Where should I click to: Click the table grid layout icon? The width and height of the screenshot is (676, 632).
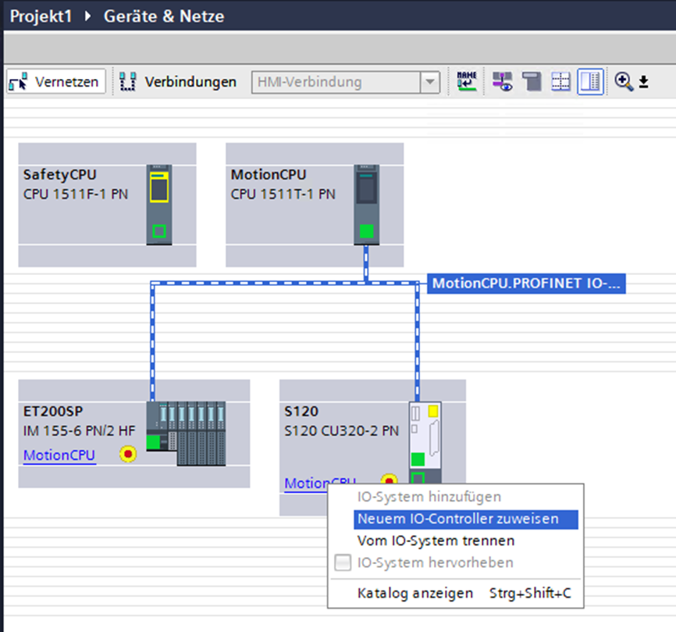tap(560, 82)
